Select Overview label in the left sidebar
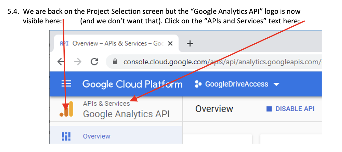The image size is (342, 152). tap(96, 136)
